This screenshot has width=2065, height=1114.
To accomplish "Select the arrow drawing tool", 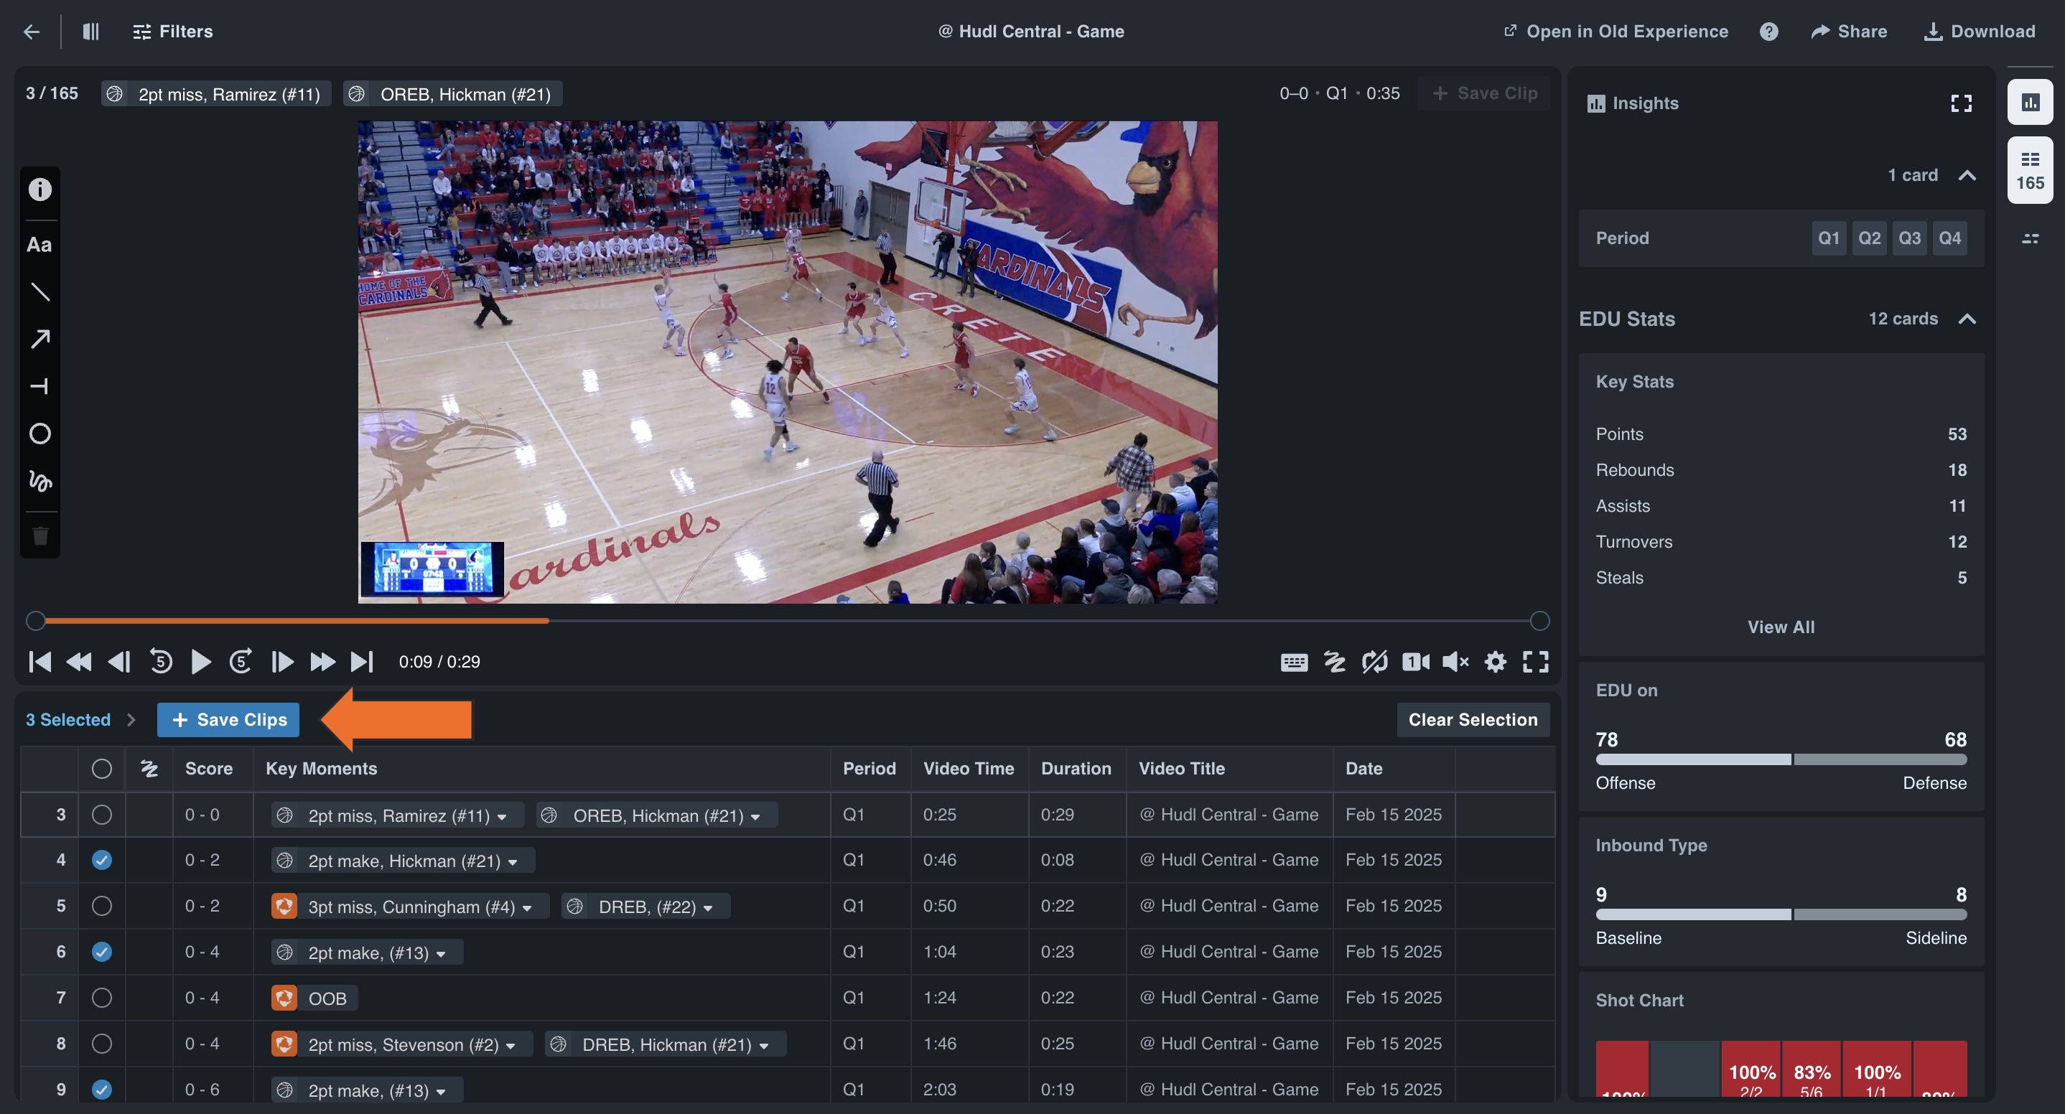I will tap(39, 339).
